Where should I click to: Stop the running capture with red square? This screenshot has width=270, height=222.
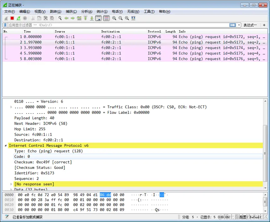[x=12, y=18]
